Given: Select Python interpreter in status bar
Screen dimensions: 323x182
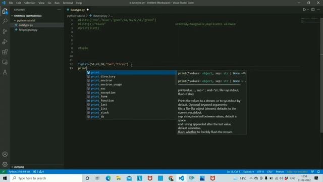Looking at the screenshot, I should pos(19,172).
